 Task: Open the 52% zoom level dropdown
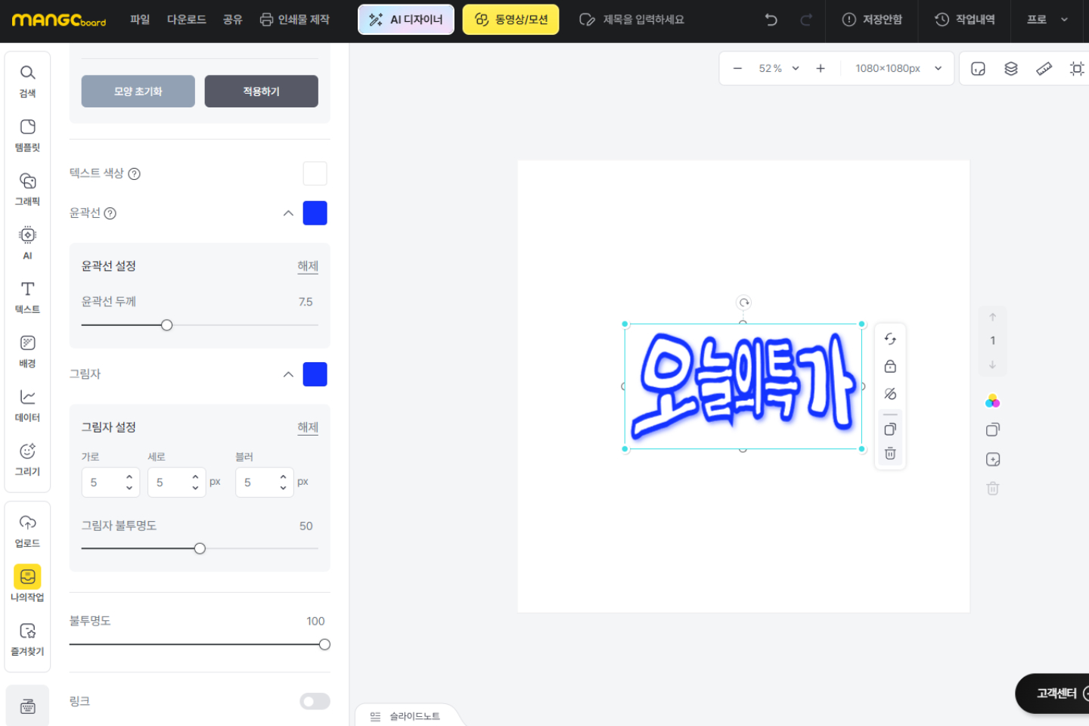(779, 69)
